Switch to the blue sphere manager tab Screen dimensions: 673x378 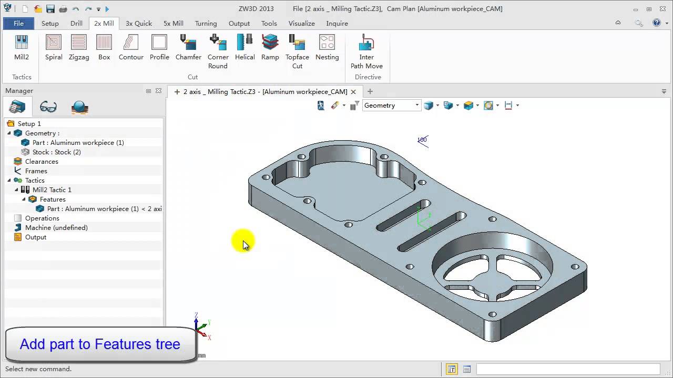[80, 107]
